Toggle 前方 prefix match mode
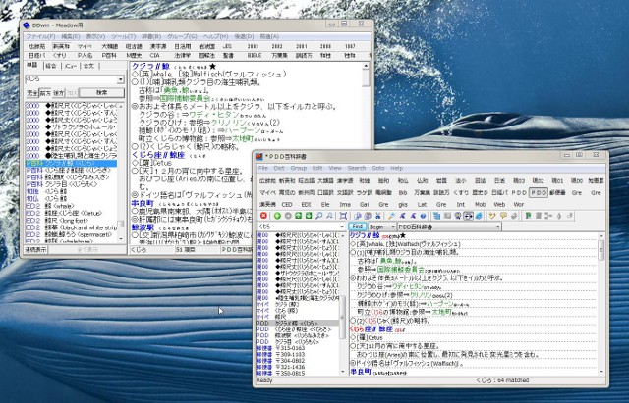The image size is (629, 403). pos(45,93)
